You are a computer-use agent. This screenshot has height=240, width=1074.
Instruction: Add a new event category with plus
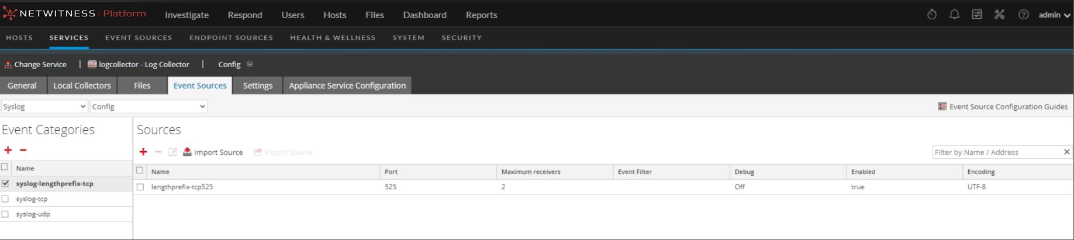pos(8,150)
